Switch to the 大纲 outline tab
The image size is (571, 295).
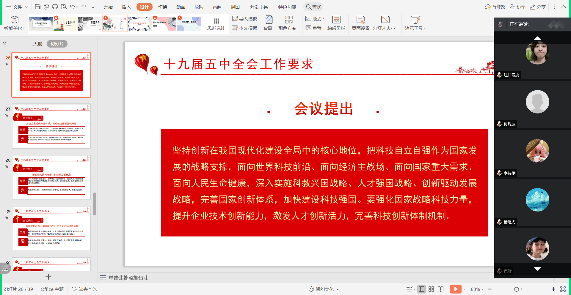coord(37,44)
